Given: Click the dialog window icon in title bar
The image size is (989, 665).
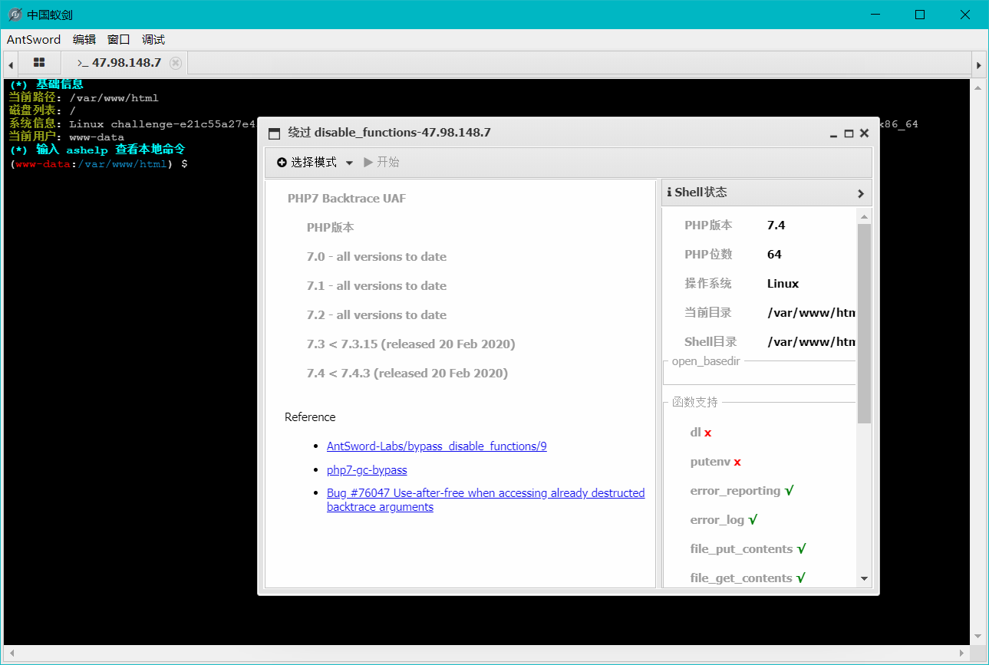Looking at the screenshot, I should pos(275,133).
